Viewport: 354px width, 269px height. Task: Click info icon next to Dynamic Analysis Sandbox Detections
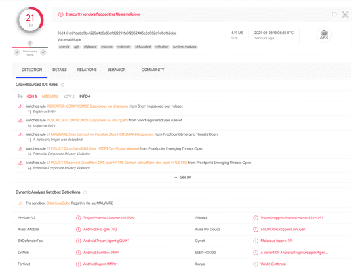[x=85, y=192]
